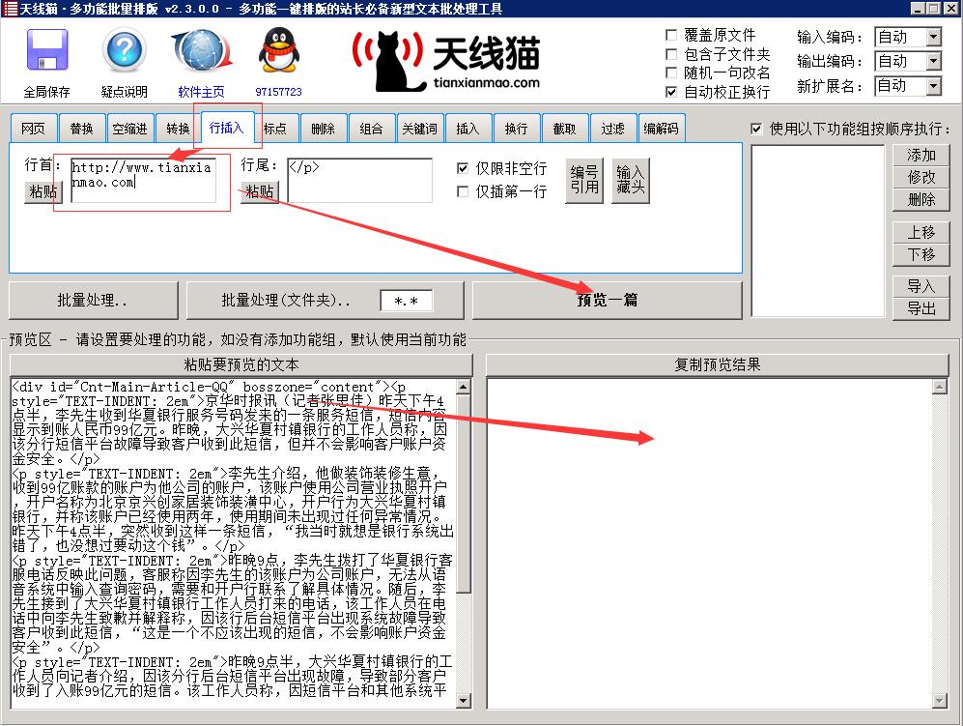This screenshot has width=963, height=726.
Task: Open the 疑点说明 help icon
Action: pyautogui.click(x=124, y=50)
